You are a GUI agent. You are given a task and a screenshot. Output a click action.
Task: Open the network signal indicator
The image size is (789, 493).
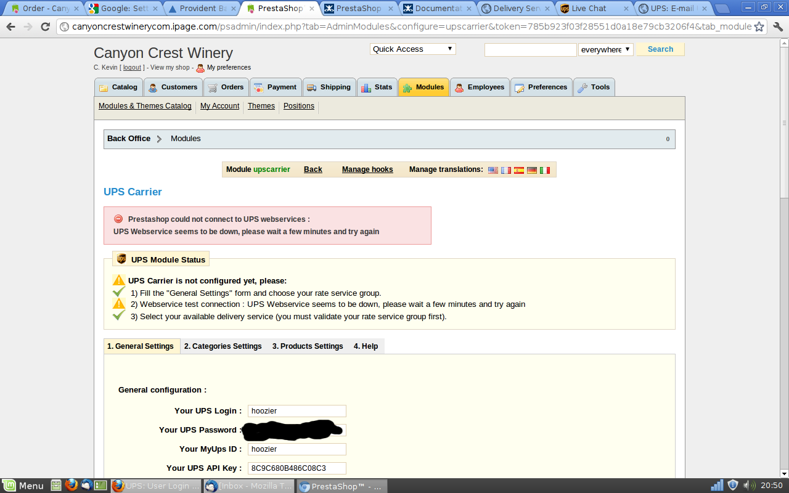717,486
